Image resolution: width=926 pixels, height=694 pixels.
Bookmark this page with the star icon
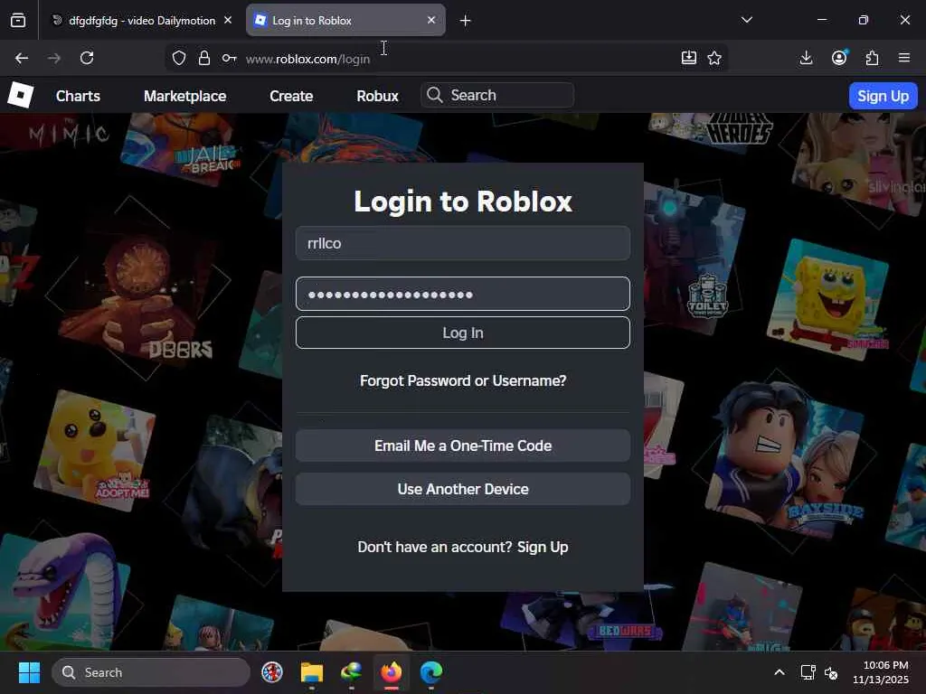pyautogui.click(x=714, y=58)
